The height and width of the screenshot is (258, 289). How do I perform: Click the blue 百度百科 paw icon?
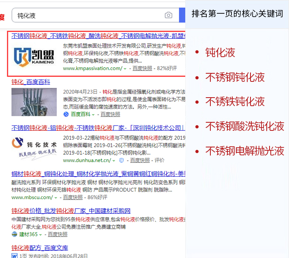[x=66, y=114]
